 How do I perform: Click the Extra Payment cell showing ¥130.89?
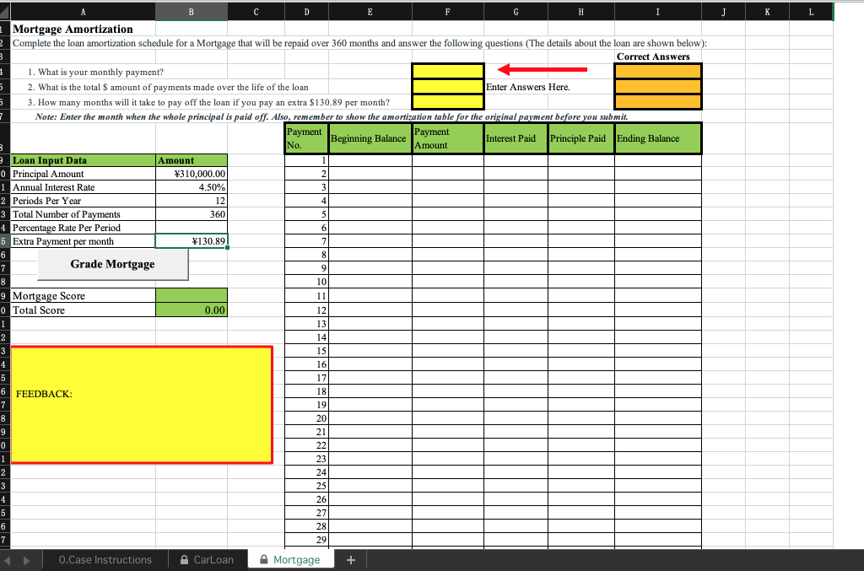tap(191, 240)
